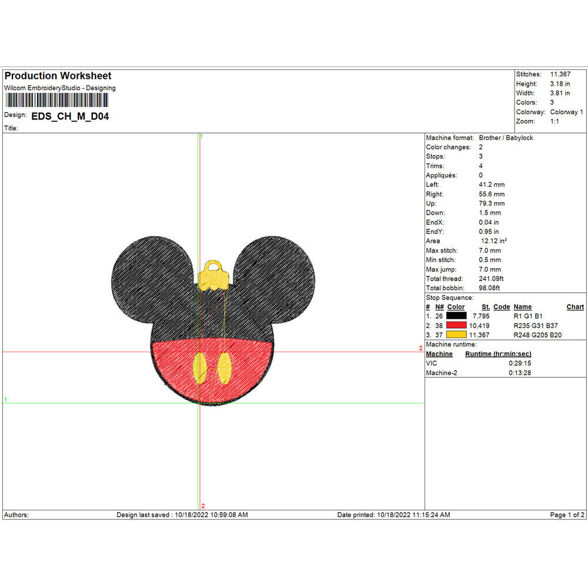Click the right yellow oval button
Viewport: 588px width, 588px height.
coord(224,367)
